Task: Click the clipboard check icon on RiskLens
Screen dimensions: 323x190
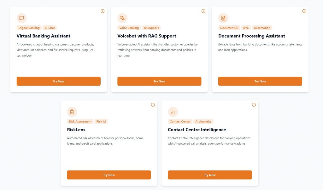Action: tap(72, 112)
